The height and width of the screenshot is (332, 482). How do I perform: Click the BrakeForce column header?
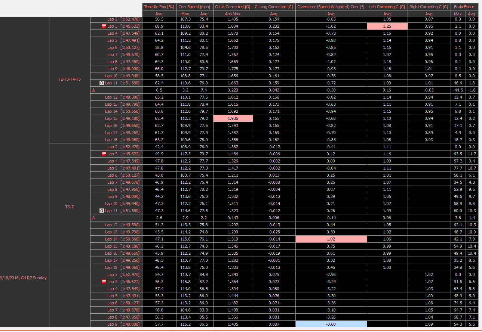(464, 6)
